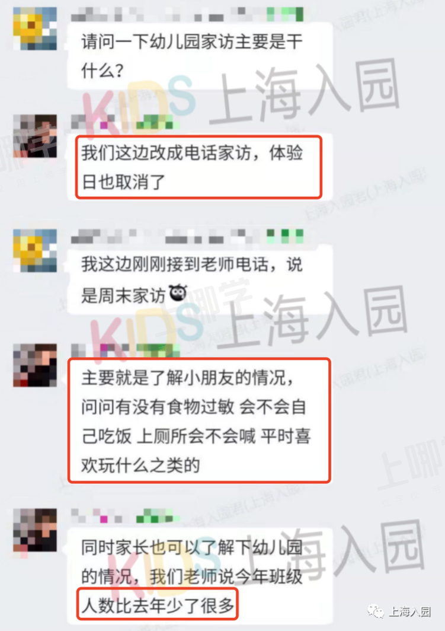Select the red-boxed message about 食物过敏
Viewport: 445px width, 631px height.
tap(199, 420)
